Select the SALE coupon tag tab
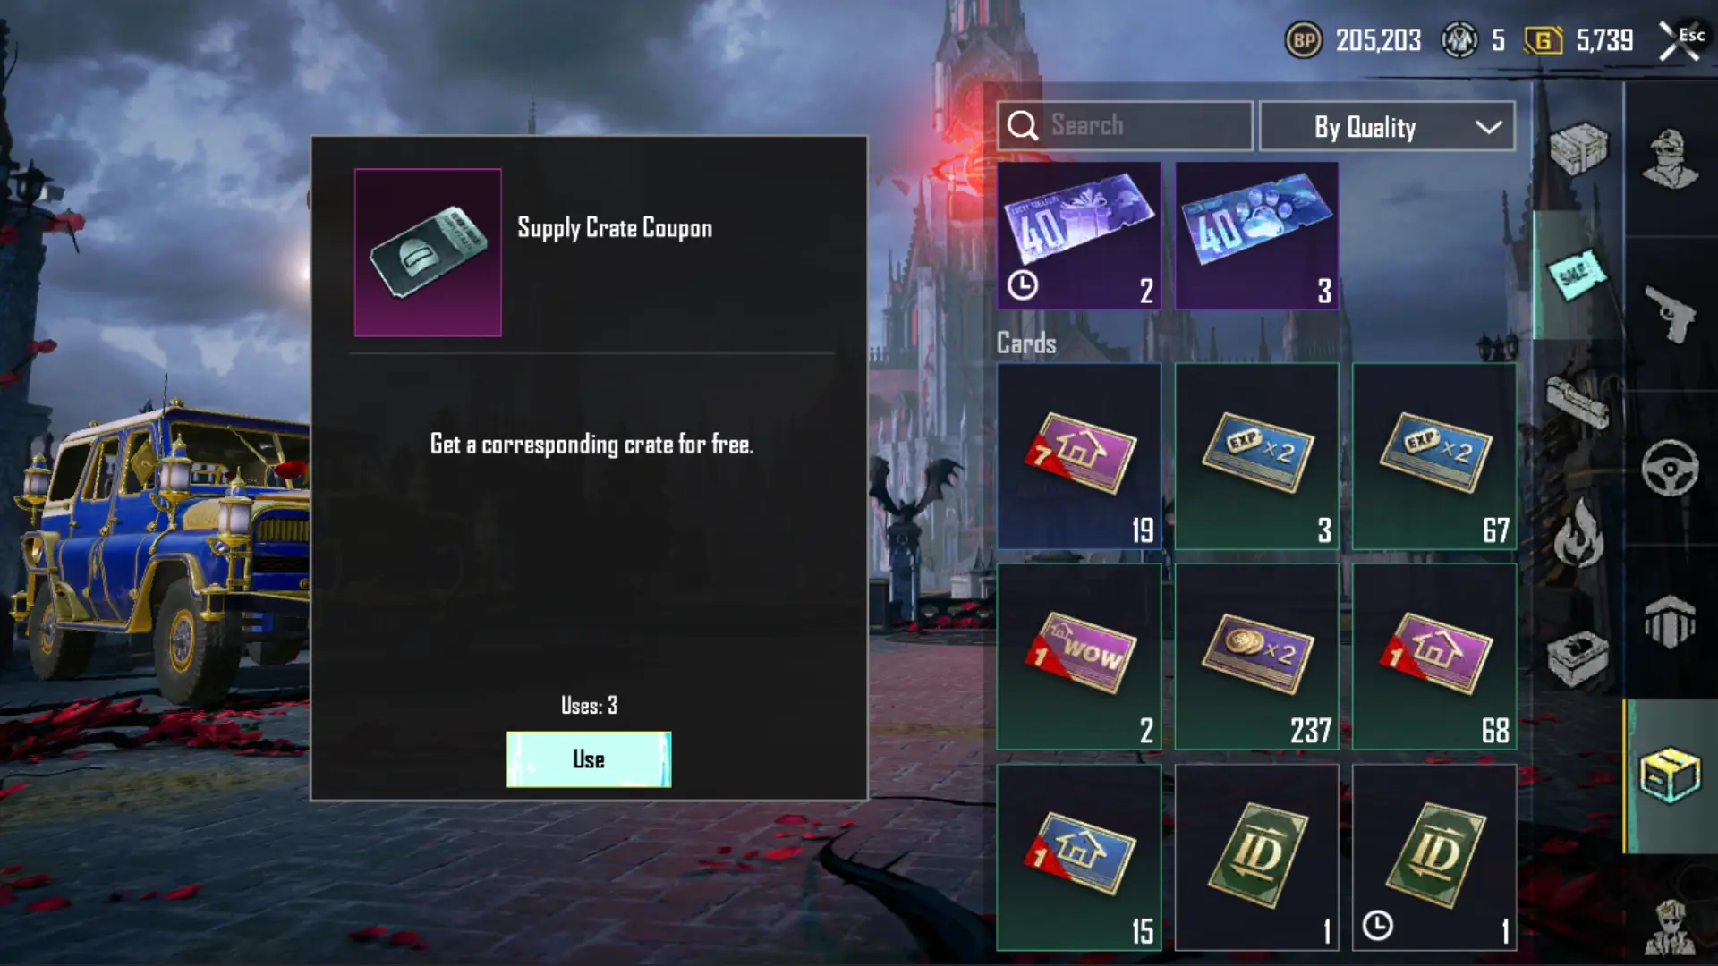Screen dimensions: 1718x966 tap(1578, 275)
